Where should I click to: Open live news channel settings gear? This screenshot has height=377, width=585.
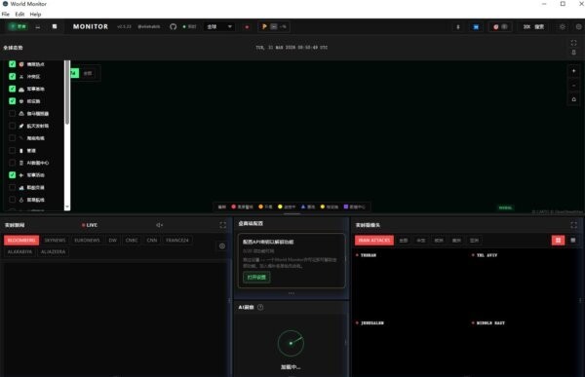222,245
